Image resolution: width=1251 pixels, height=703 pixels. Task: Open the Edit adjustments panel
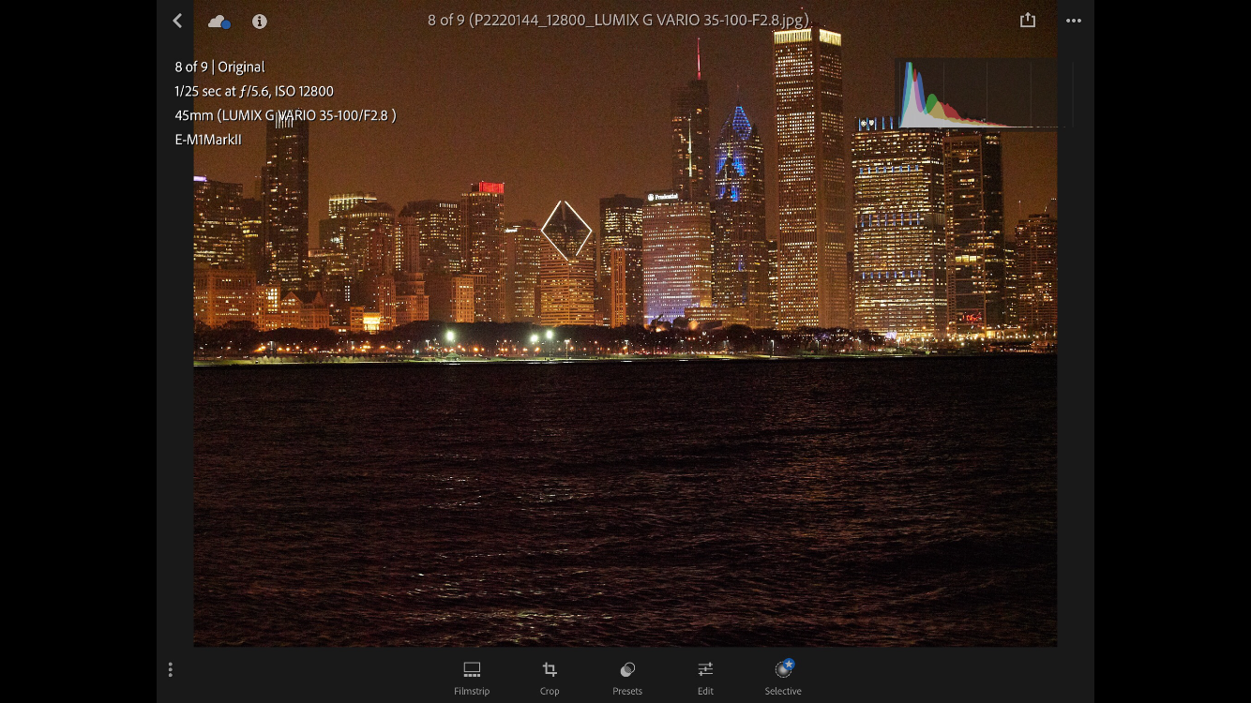(x=705, y=678)
